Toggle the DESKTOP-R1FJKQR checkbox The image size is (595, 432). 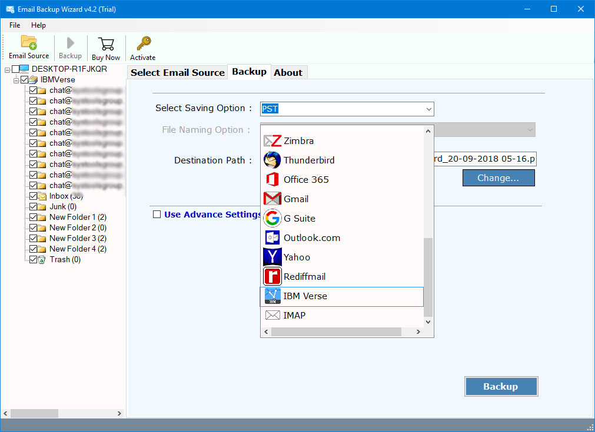(15, 69)
